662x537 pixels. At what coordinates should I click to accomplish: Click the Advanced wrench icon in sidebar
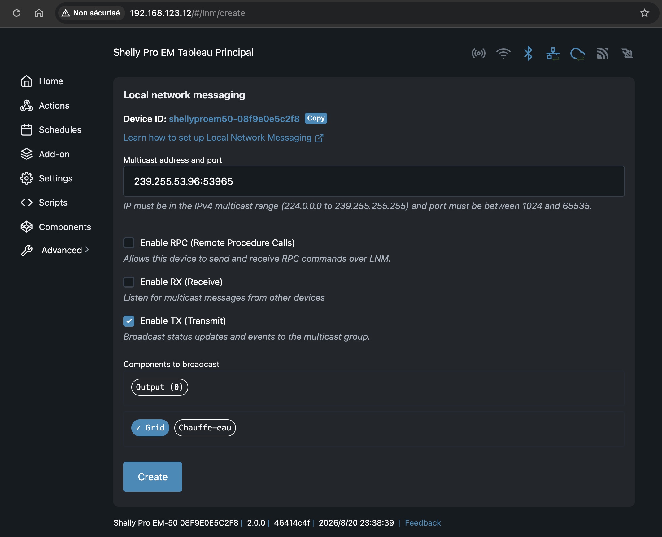(27, 250)
